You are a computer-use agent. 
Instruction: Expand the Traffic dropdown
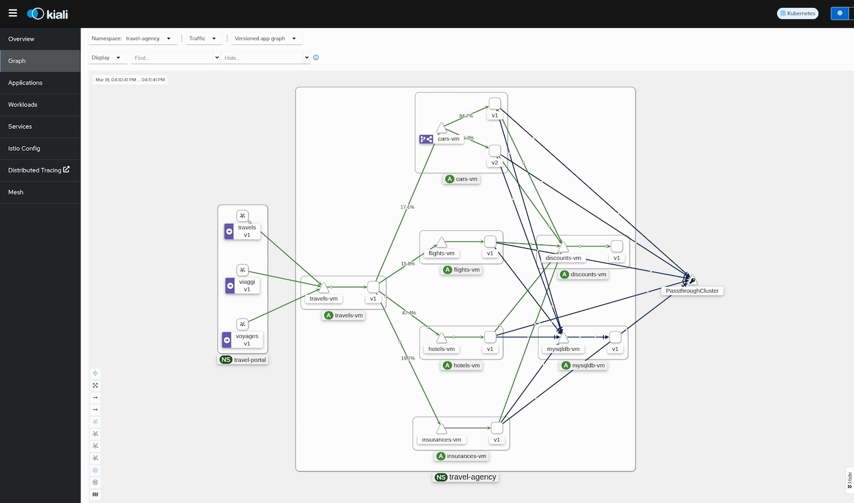pos(202,38)
